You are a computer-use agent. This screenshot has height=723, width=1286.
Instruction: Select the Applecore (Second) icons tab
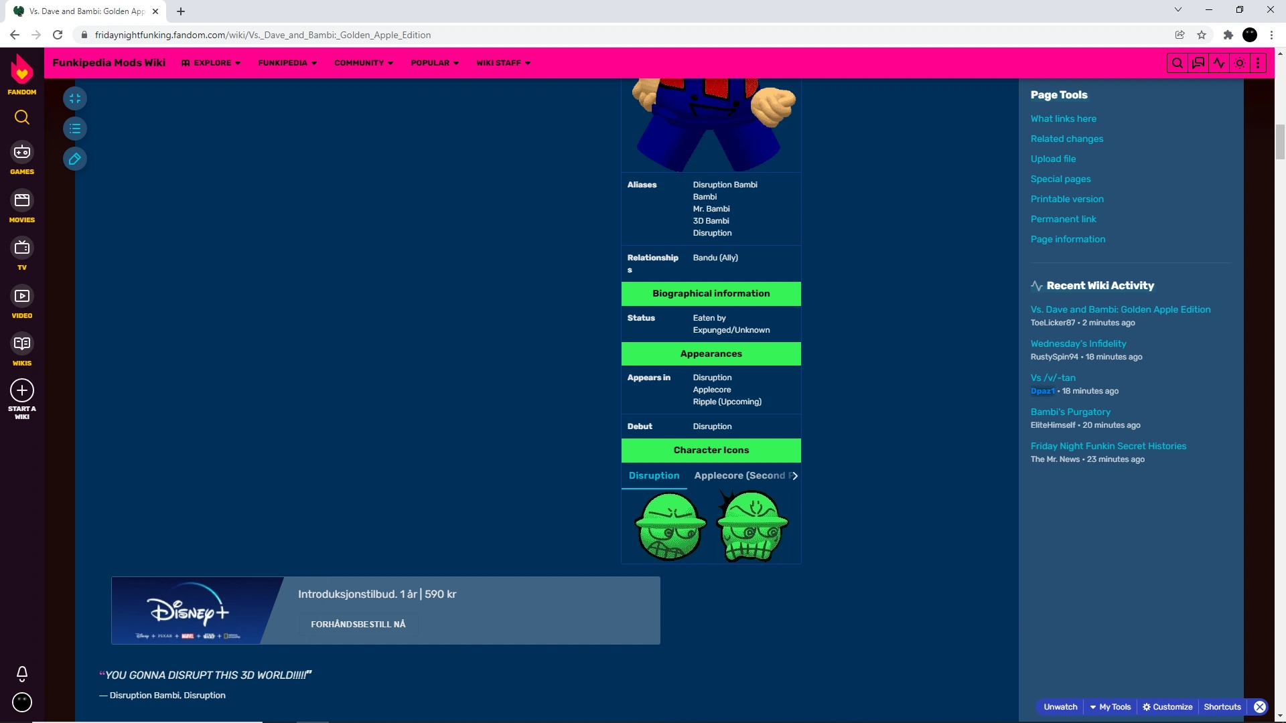pos(739,475)
